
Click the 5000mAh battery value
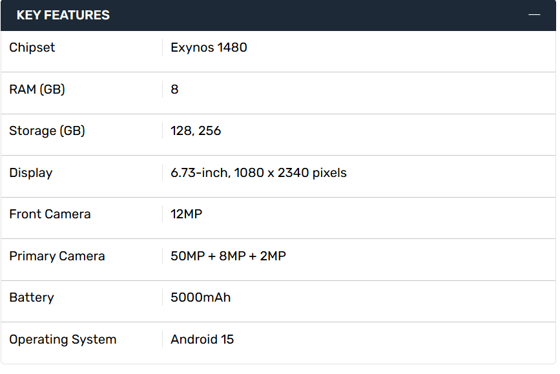(200, 298)
